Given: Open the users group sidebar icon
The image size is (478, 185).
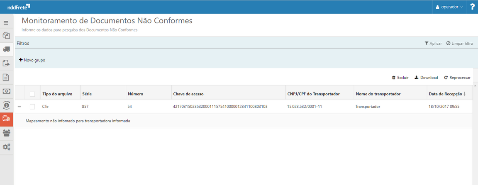Looking at the screenshot, I should (x=6, y=133).
